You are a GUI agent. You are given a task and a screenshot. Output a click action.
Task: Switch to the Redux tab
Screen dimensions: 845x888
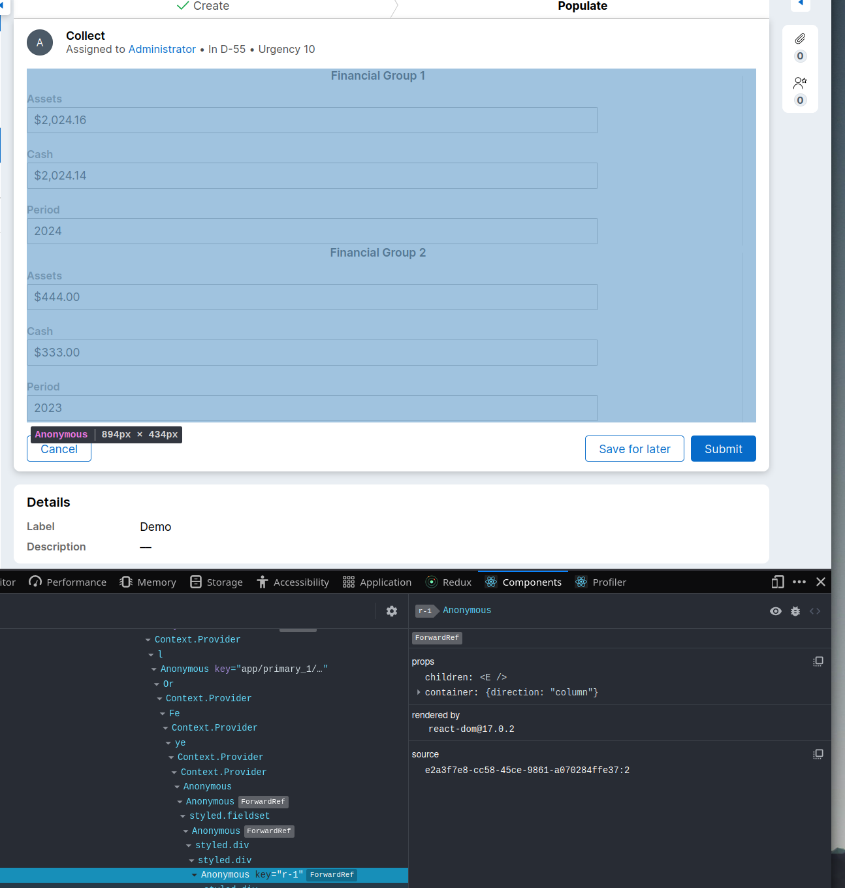(x=449, y=582)
